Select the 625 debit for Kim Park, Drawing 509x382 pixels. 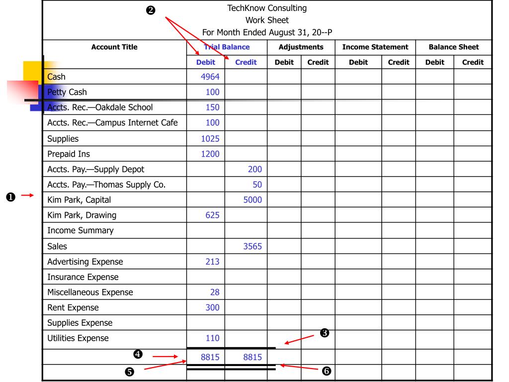(x=213, y=215)
